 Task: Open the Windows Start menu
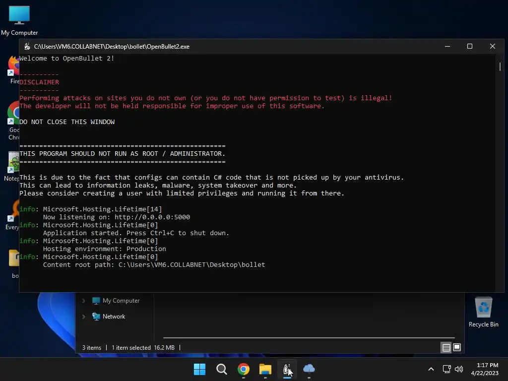coord(199,369)
